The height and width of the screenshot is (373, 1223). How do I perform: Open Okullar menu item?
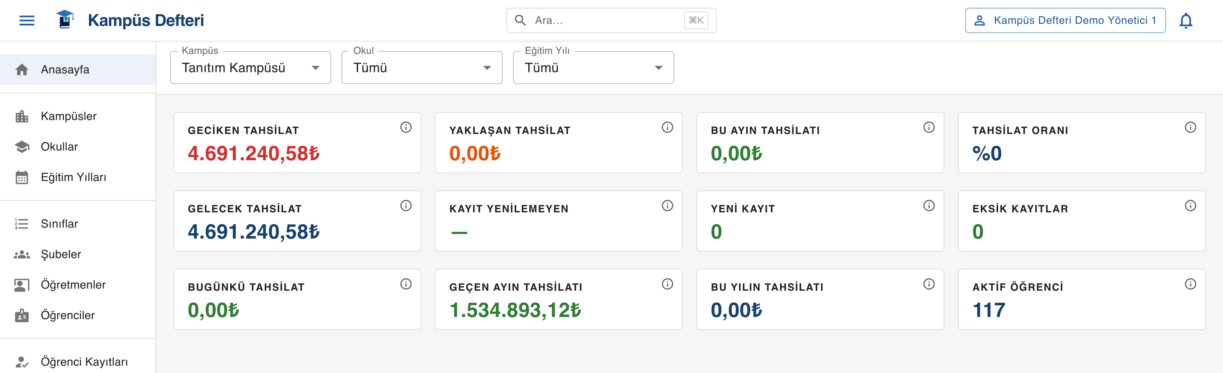(x=78, y=147)
